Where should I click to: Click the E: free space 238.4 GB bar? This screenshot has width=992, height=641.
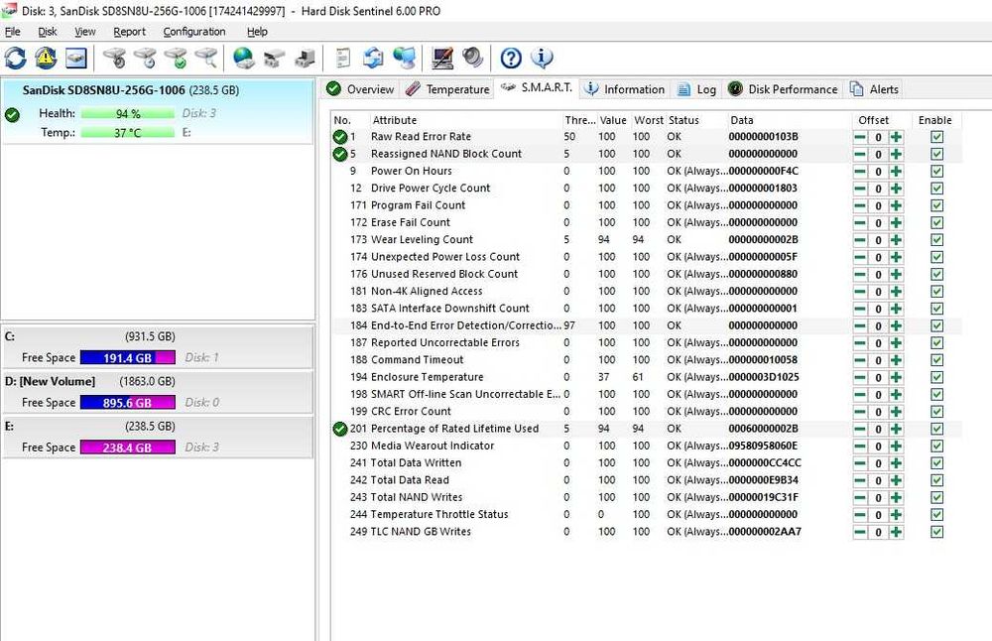pyautogui.click(x=128, y=448)
